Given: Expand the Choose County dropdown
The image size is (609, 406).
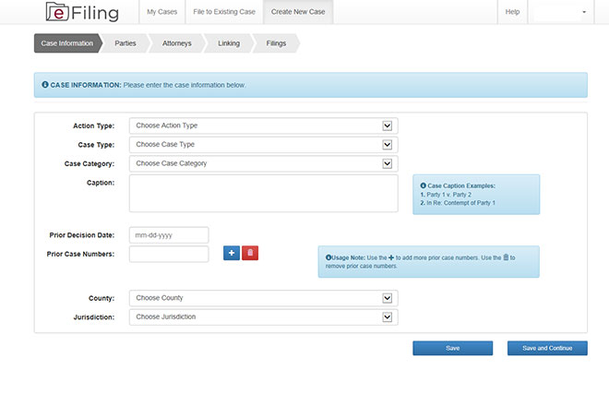Looking at the screenshot, I should [x=263, y=298].
